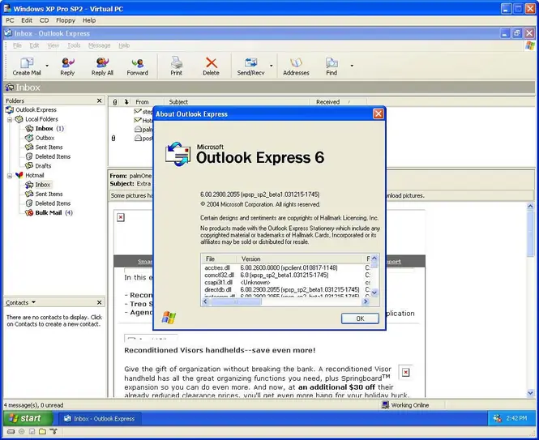Viewport: 539px width, 440px height.
Task: Click the Create Mail toolbar icon
Action: coord(27,66)
